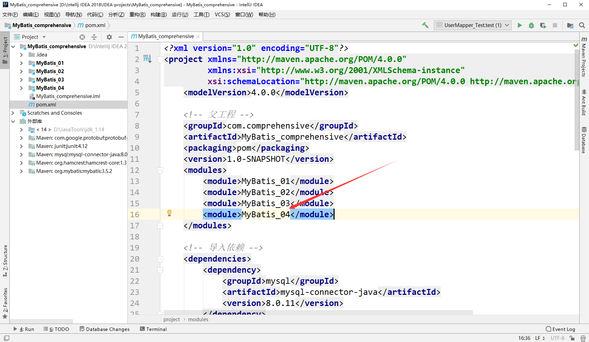This screenshot has width=589, height=342.
Task: Click MyBatis_comprehensive in navigation bar
Action: (38, 25)
